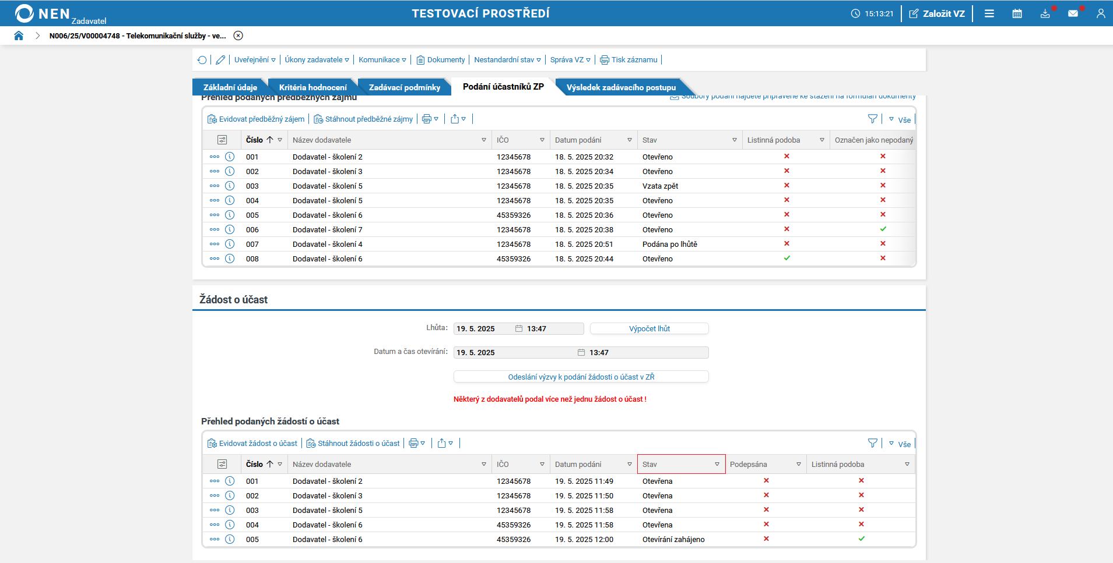Click Vzata zpět status cell
This screenshot has height=563, width=1113.
point(661,186)
